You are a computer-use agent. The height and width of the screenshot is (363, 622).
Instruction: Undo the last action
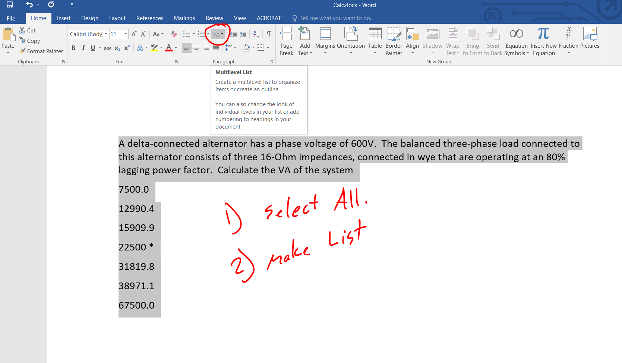click(x=29, y=4)
